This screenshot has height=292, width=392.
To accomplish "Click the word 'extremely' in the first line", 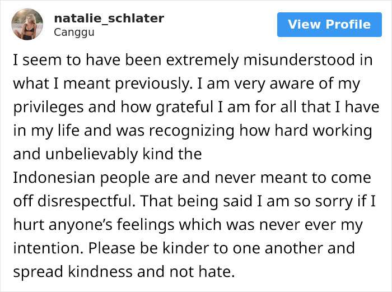I will [202, 61].
